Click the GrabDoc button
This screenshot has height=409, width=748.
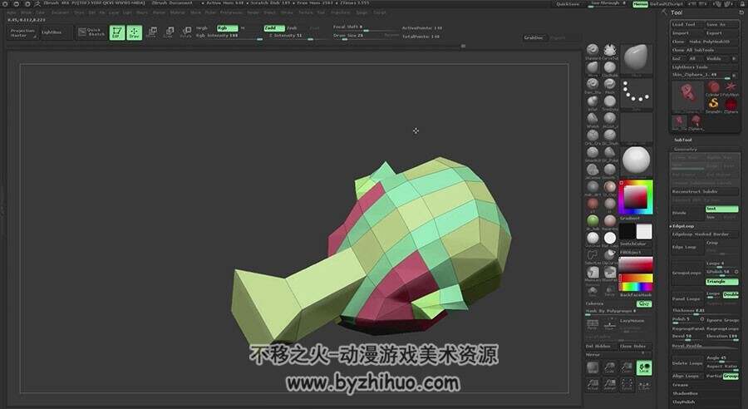[x=534, y=37]
